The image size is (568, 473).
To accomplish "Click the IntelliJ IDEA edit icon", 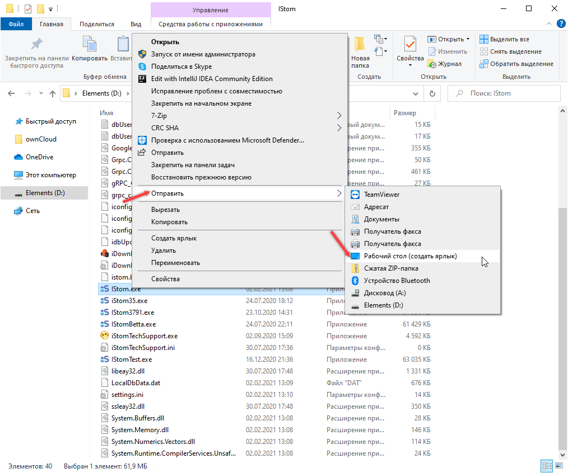I will pyautogui.click(x=142, y=79).
